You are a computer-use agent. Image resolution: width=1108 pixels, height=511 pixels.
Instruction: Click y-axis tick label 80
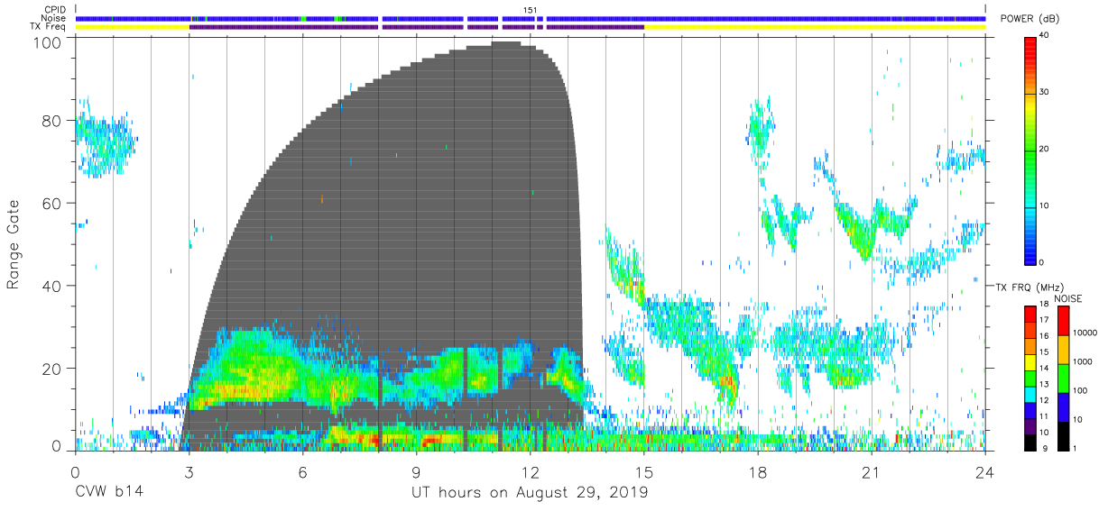point(52,121)
